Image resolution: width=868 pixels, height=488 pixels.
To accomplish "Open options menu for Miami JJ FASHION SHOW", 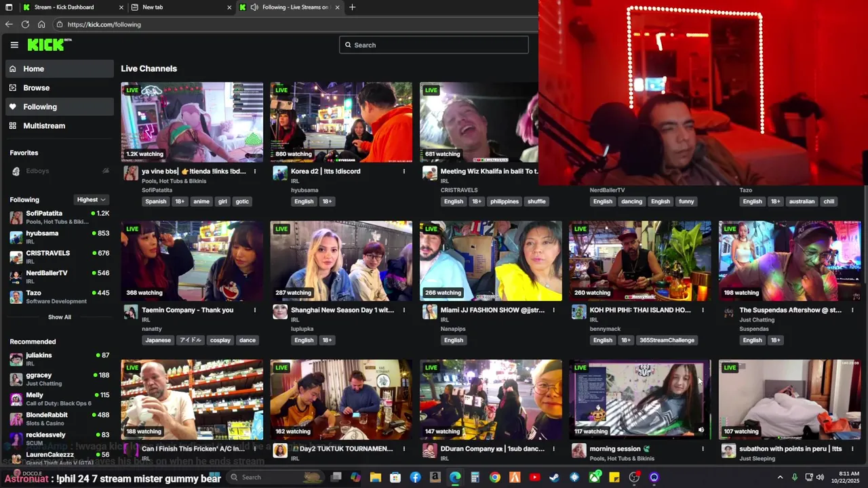I will tap(553, 310).
